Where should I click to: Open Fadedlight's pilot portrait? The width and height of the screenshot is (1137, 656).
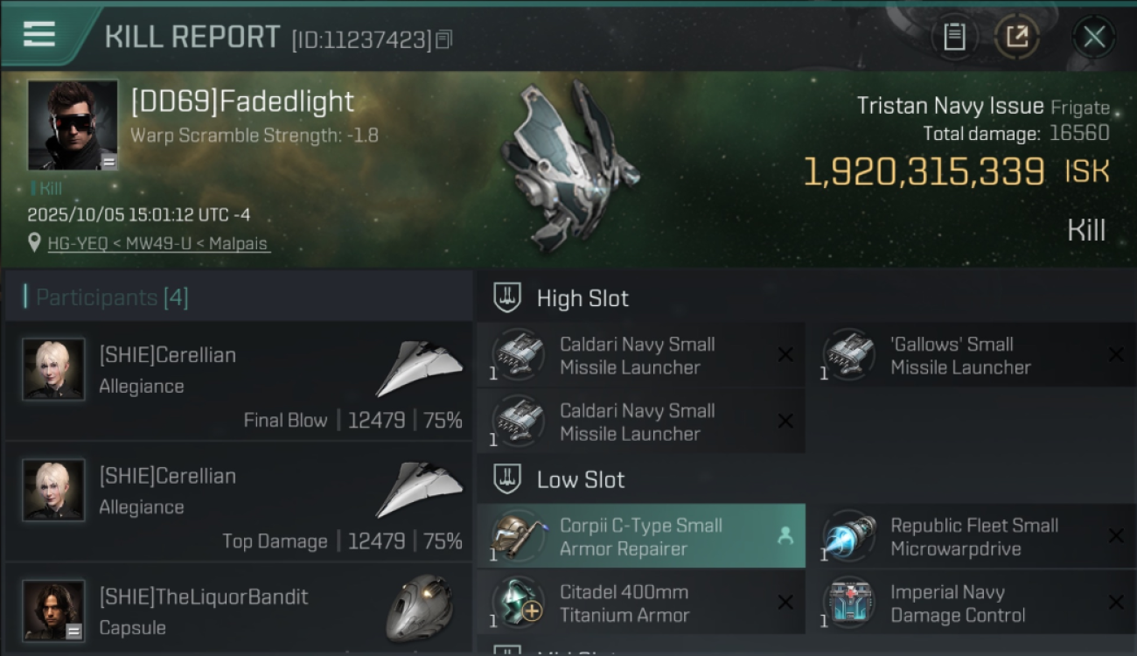pyautogui.click(x=73, y=124)
